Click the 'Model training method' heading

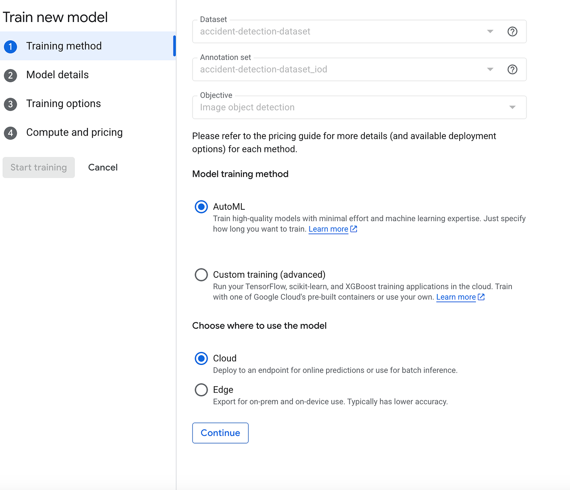(240, 174)
